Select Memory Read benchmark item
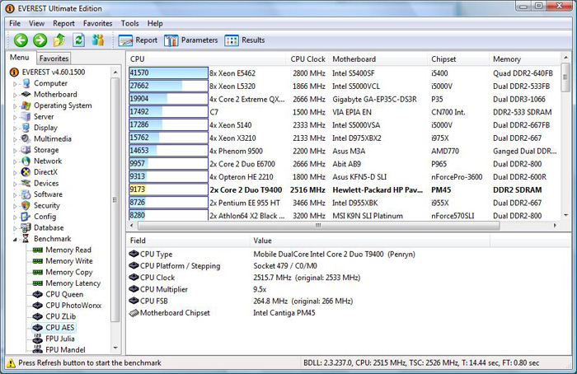The image size is (577, 374). 68,250
